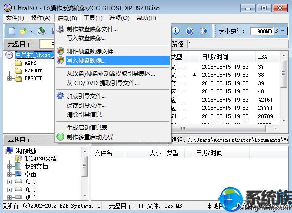
Task: Click the 类型 column header in local list
Action: (174, 153)
